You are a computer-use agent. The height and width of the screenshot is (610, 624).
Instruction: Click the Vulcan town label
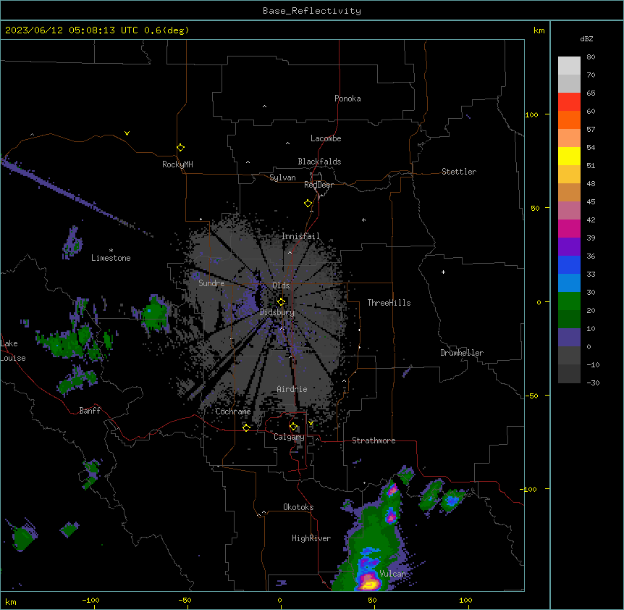(393, 574)
